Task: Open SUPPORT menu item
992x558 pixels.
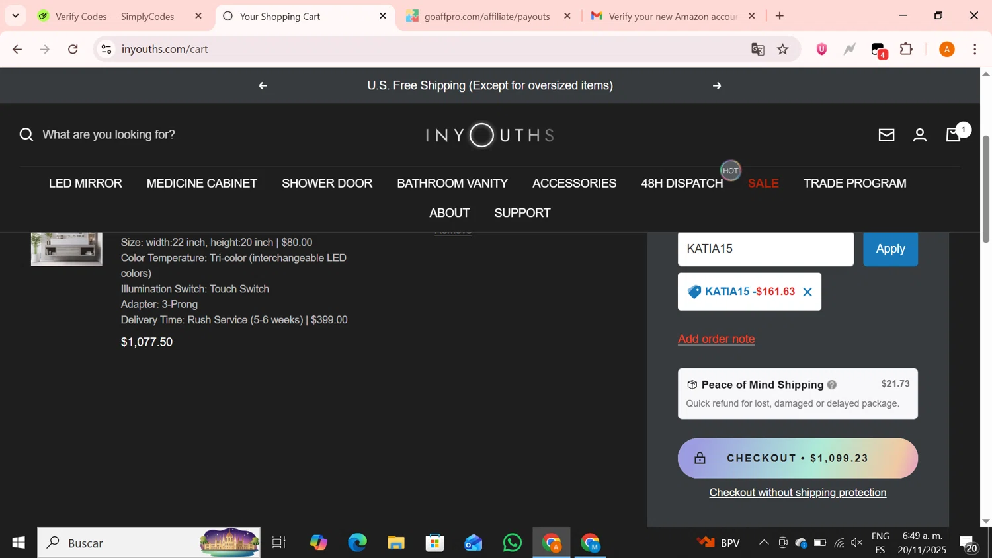Action: 522,213
